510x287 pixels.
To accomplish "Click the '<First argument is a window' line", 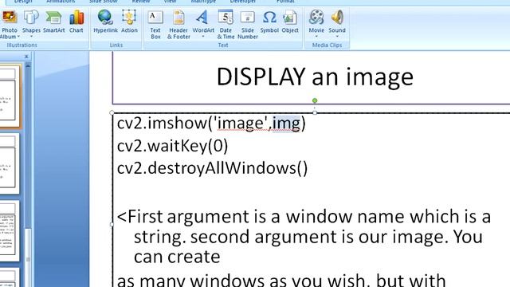I will click(304, 217).
